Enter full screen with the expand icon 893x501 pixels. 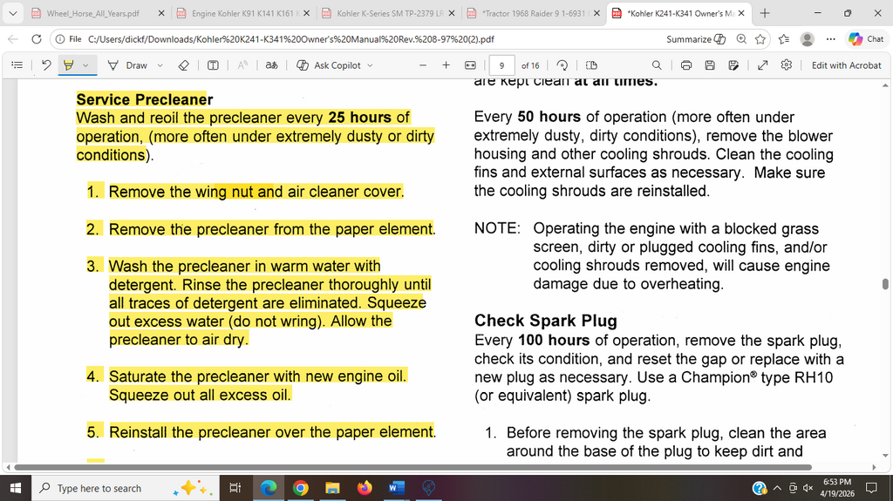tap(763, 65)
